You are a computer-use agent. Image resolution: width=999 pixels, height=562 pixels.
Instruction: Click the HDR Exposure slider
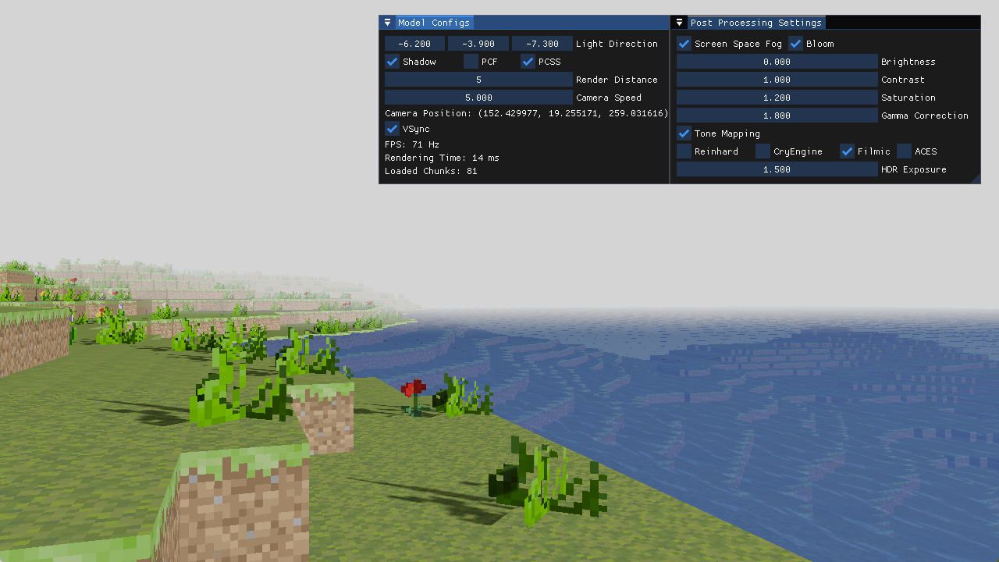tap(777, 169)
